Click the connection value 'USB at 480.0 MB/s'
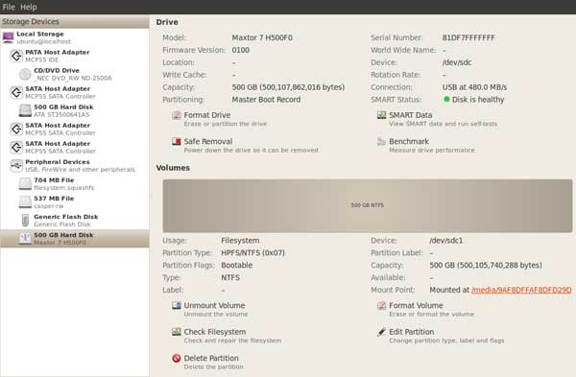Screen dimensions: 576x377 [x=474, y=87]
